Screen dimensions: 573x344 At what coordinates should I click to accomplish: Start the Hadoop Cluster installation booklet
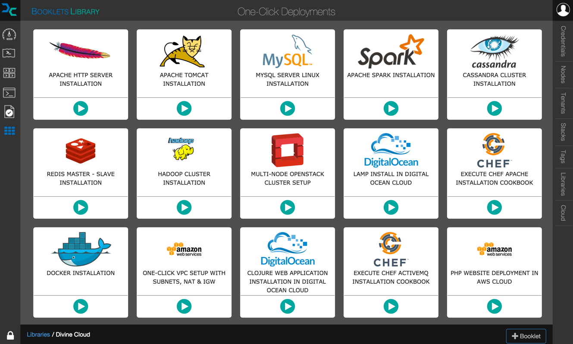pyautogui.click(x=184, y=208)
